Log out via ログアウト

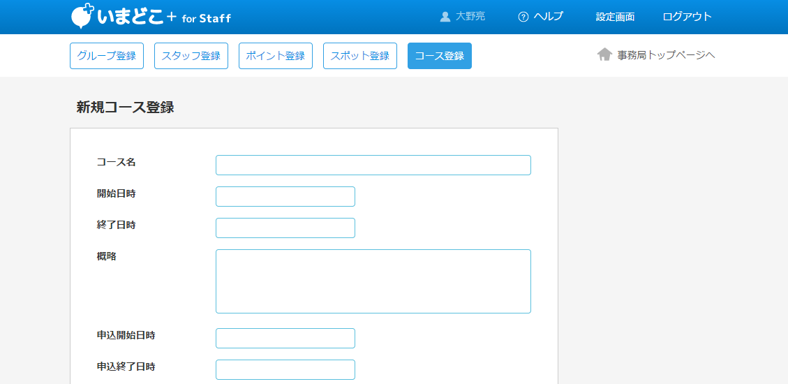click(687, 17)
